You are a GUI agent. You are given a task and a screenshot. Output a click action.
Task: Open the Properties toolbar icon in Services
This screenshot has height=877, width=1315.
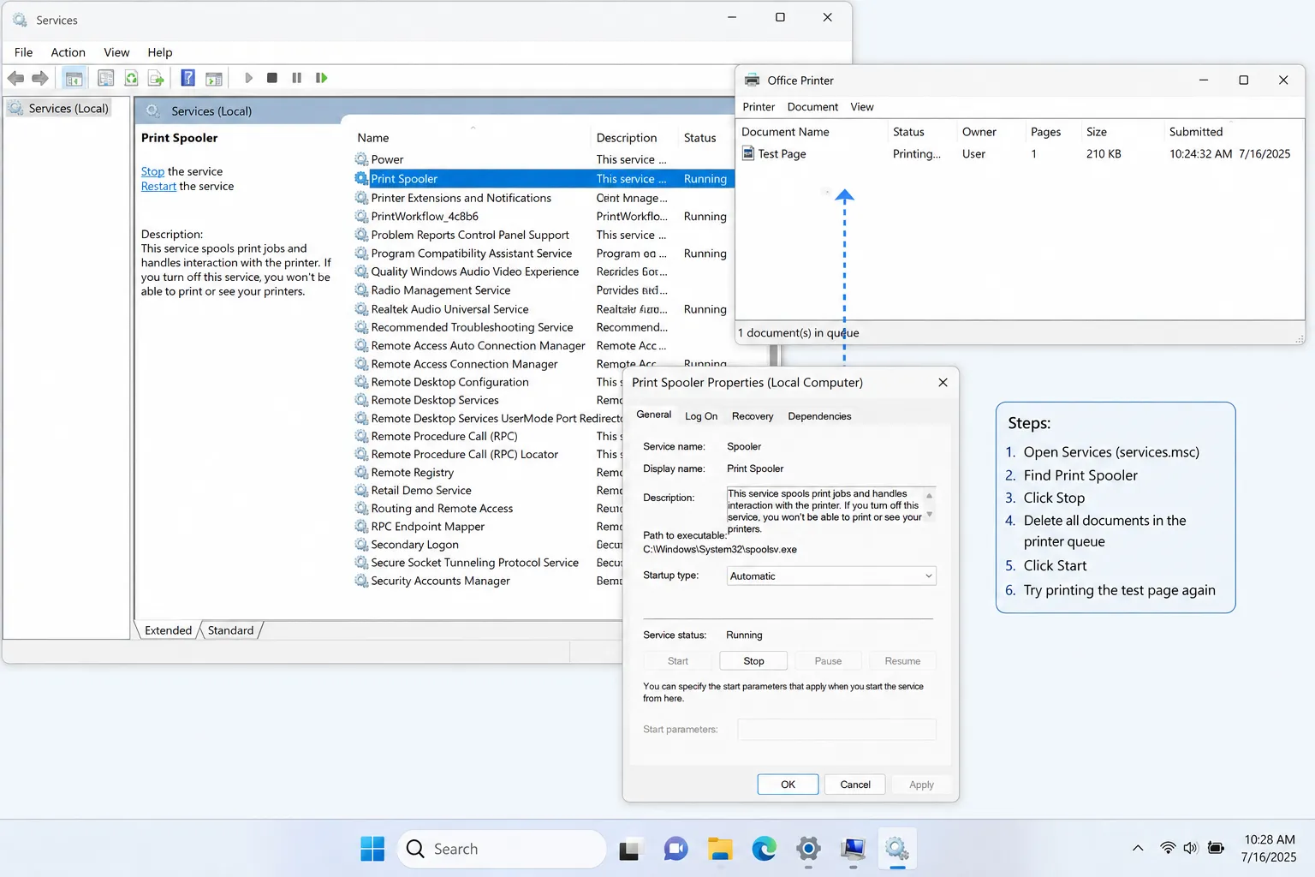pyautogui.click(x=105, y=78)
